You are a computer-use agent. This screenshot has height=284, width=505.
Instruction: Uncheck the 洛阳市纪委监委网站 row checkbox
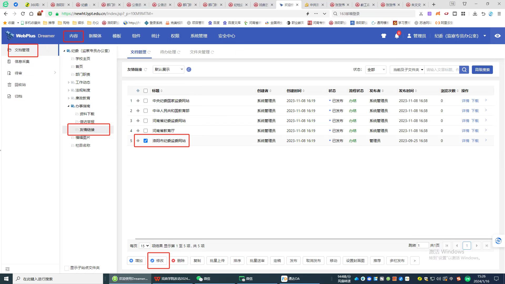145,141
